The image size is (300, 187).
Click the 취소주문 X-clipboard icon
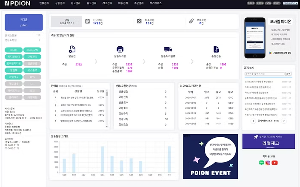click(x=140, y=21)
